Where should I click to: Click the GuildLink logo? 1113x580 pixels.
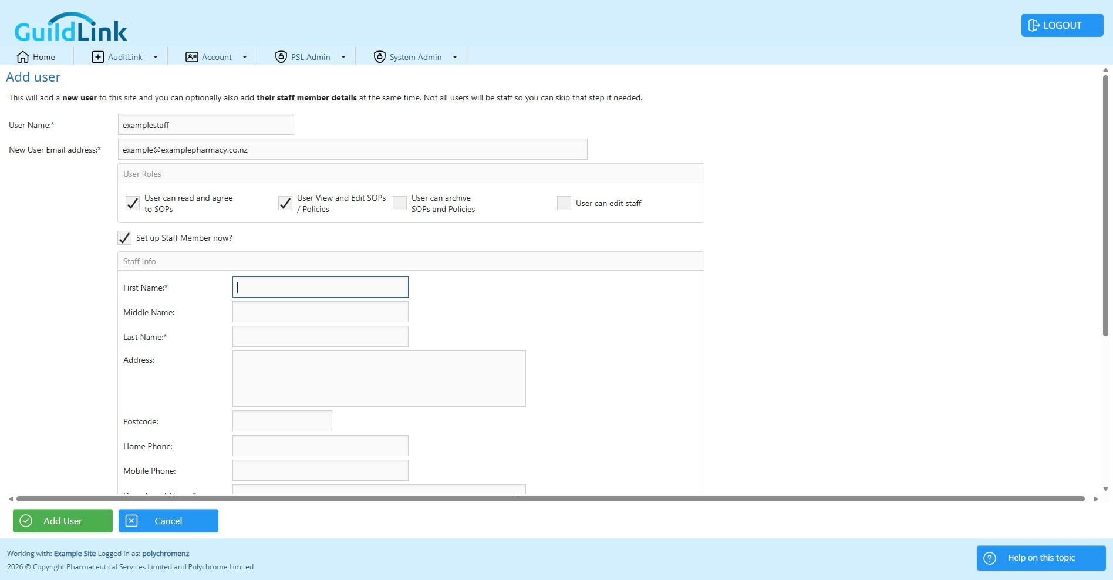tap(70, 28)
